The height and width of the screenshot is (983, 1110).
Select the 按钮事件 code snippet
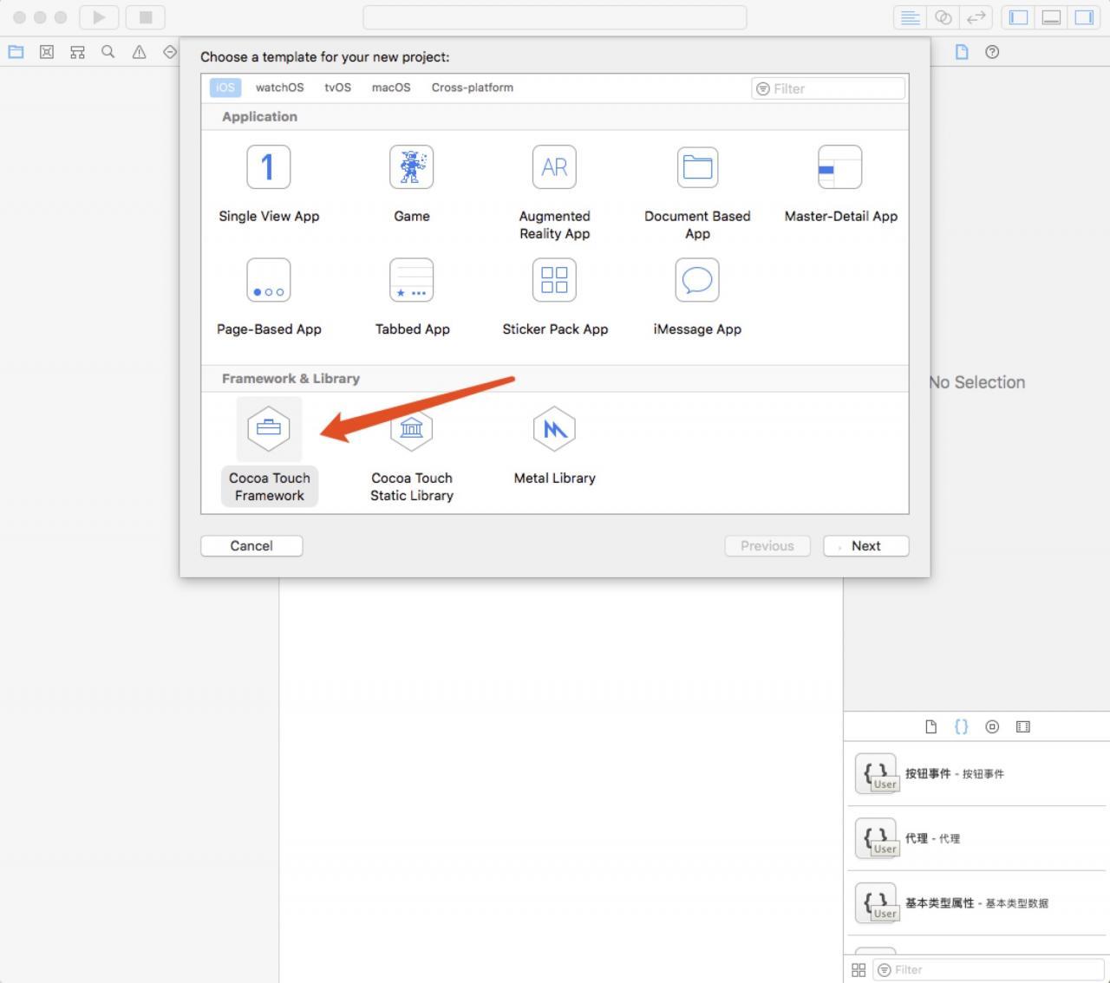(x=976, y=774)
